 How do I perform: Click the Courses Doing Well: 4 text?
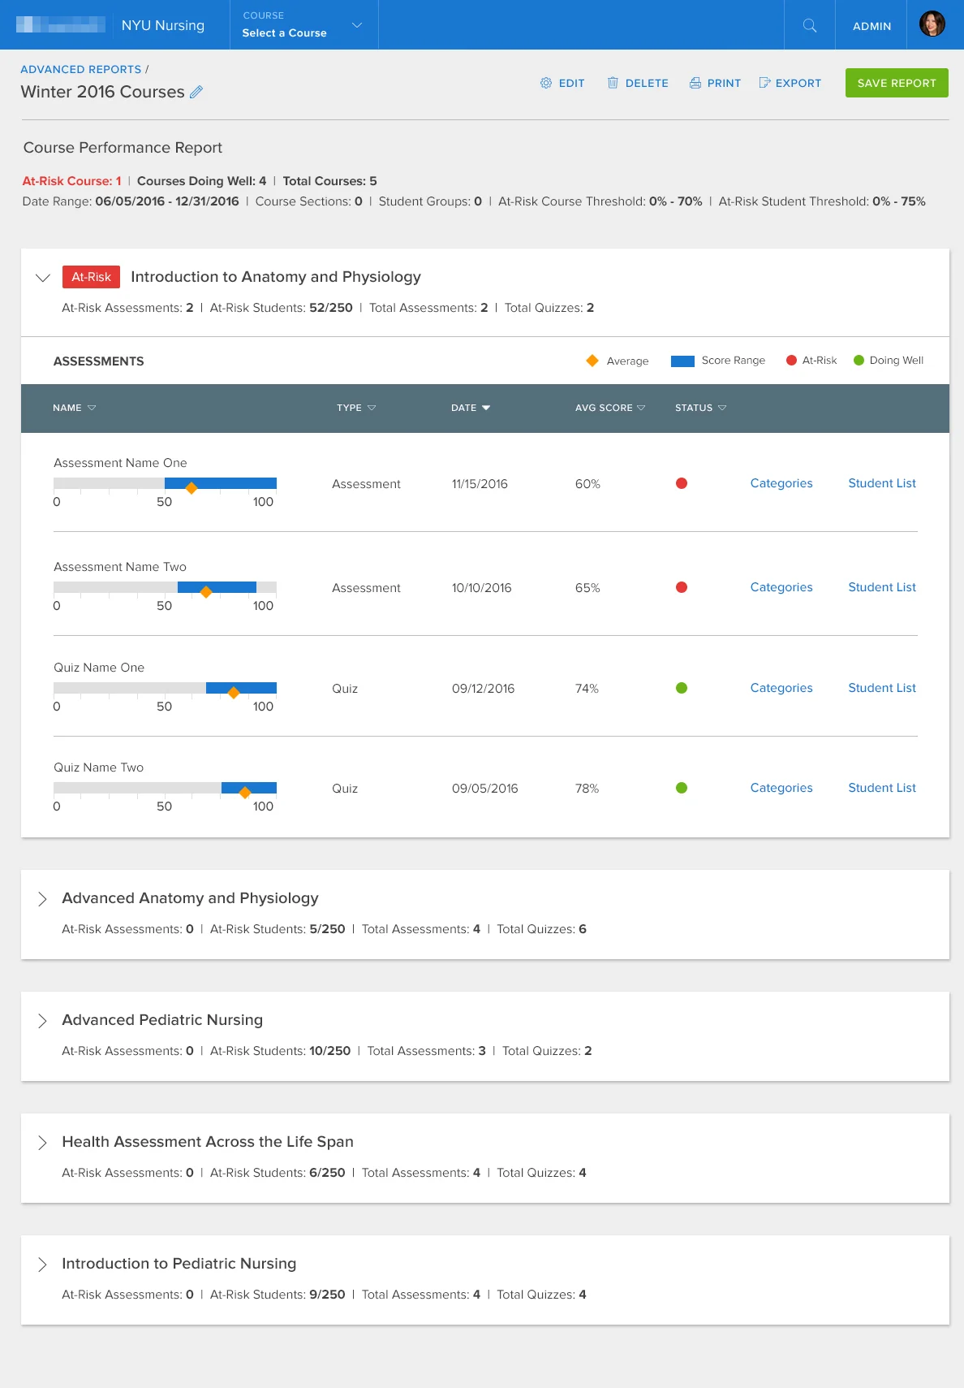click(x=201, y=181)
